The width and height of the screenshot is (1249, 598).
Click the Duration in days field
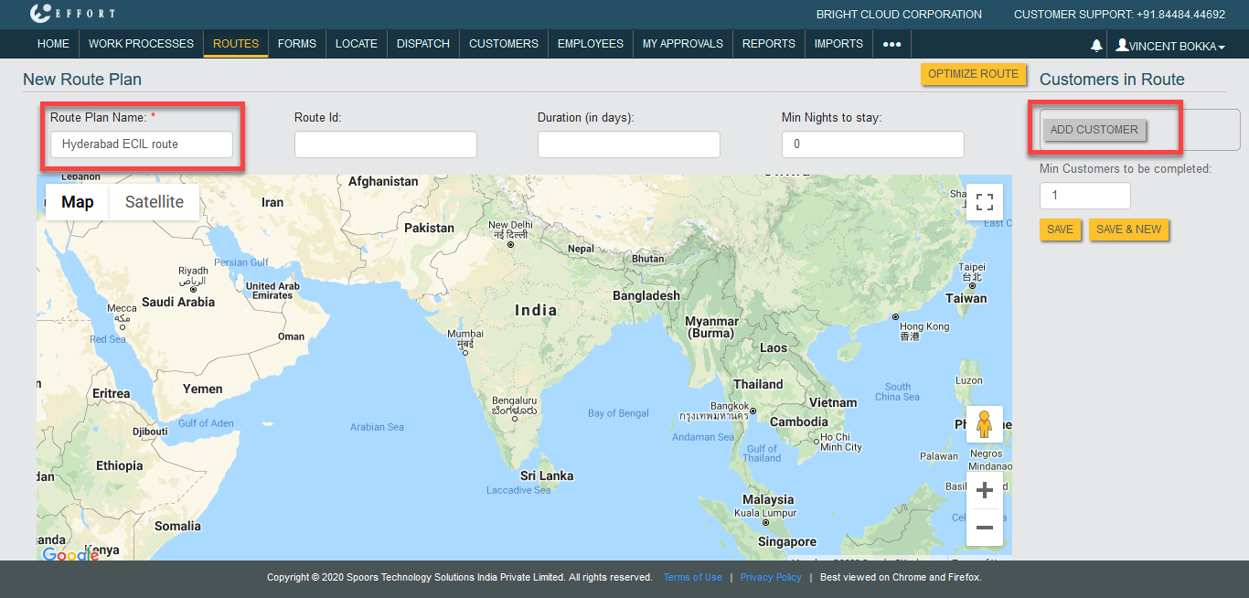[628, 144]
